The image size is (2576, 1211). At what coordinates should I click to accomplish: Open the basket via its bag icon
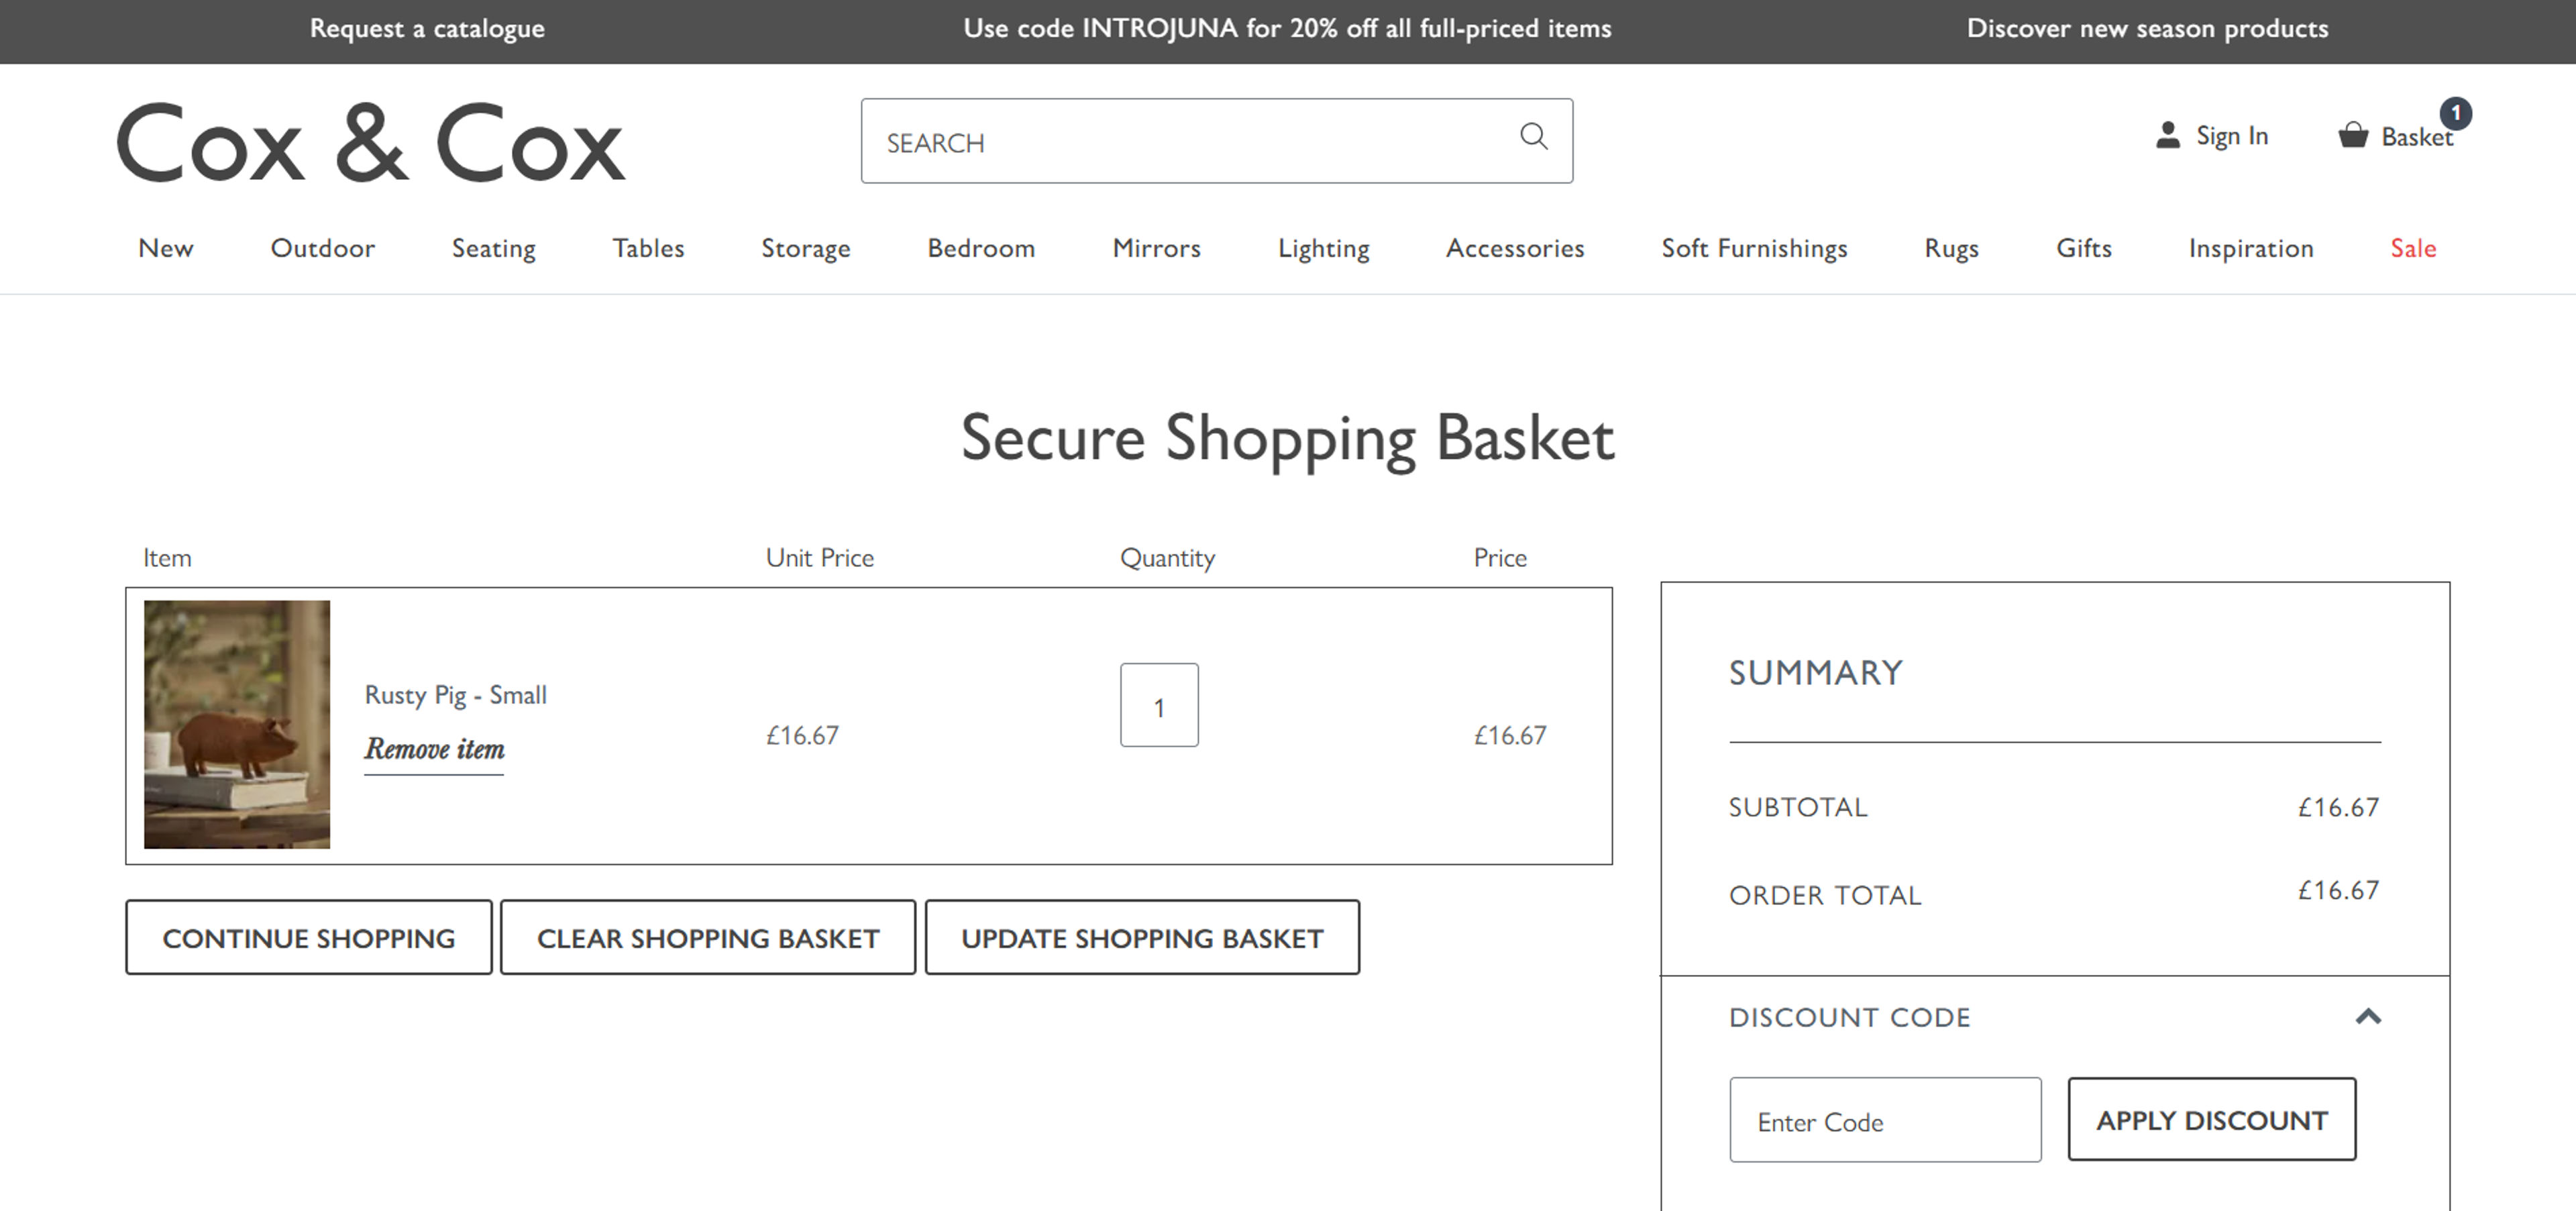pyautogui.click(x=2352, y=135)
